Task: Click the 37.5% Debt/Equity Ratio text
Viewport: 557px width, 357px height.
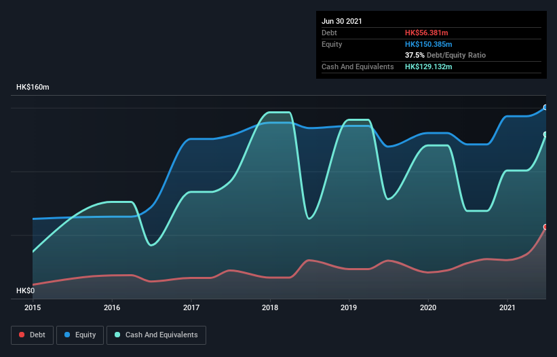Action: tap(446, 55)
